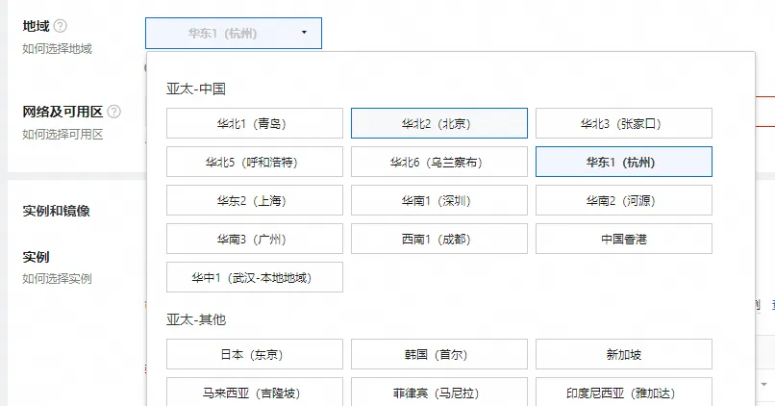Choose 华东2（上海）region

tap(254, 200)
